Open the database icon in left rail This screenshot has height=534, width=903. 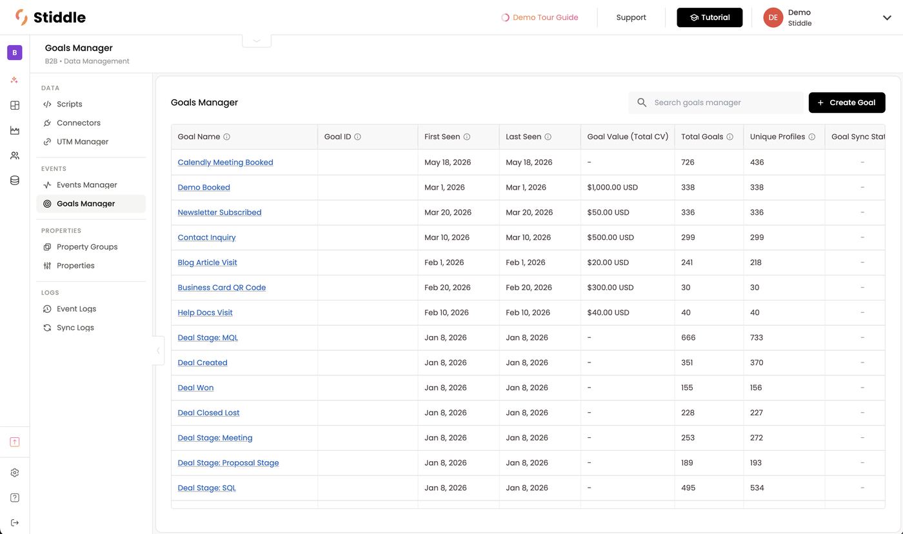point(15,181)
